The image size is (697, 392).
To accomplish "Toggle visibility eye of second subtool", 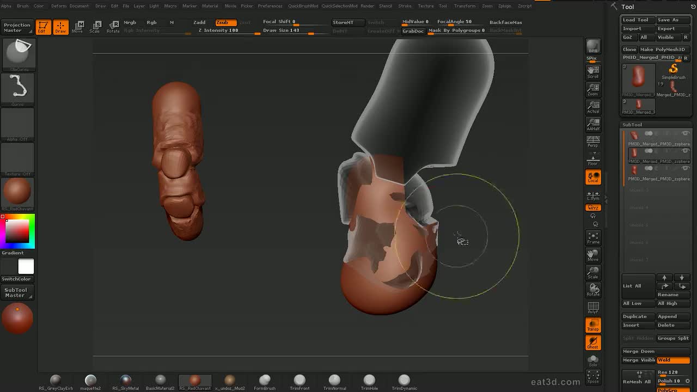I will tap(686, 151).
